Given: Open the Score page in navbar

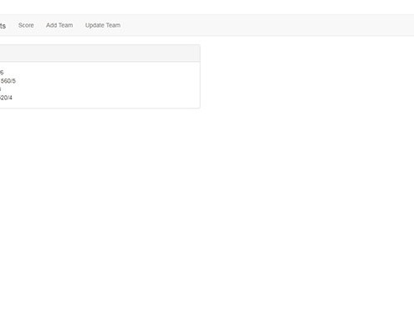Looking at the screenshot, I should coord(26,25).
